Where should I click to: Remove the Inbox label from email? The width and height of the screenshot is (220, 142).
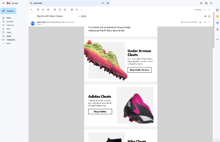click(86, 16)
